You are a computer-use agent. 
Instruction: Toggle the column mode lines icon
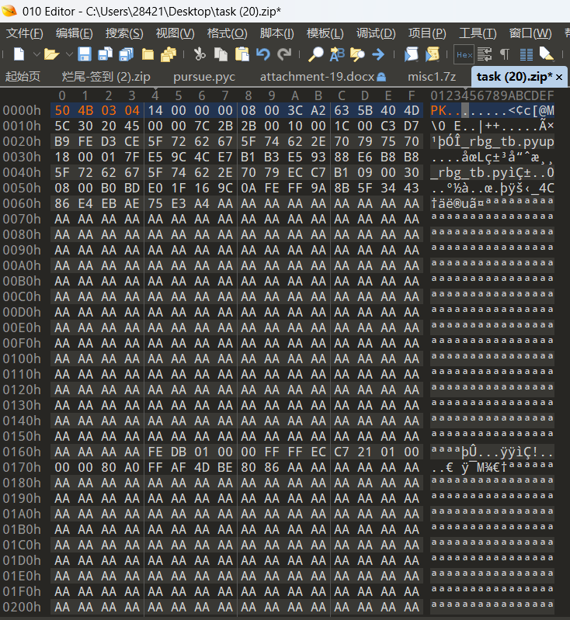[x=526, y=54]
